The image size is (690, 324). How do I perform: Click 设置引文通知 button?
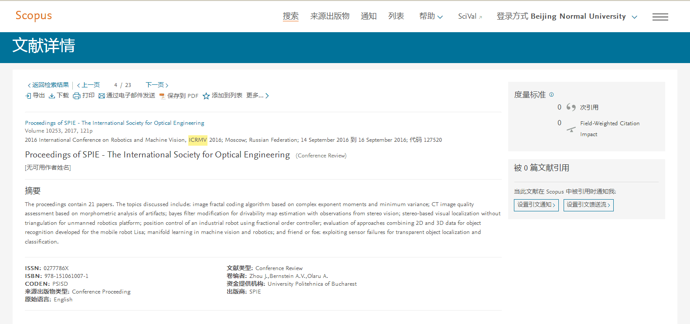536,205
